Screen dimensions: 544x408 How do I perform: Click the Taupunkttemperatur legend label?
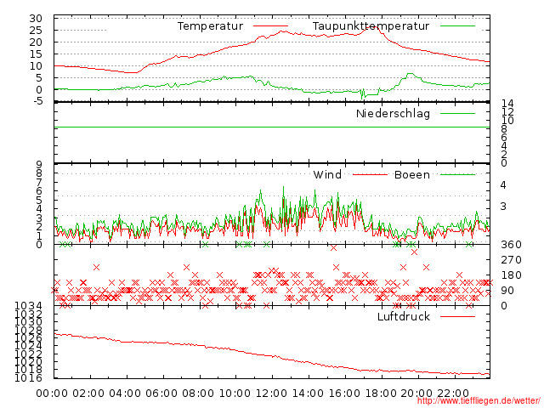coord(371,26)
